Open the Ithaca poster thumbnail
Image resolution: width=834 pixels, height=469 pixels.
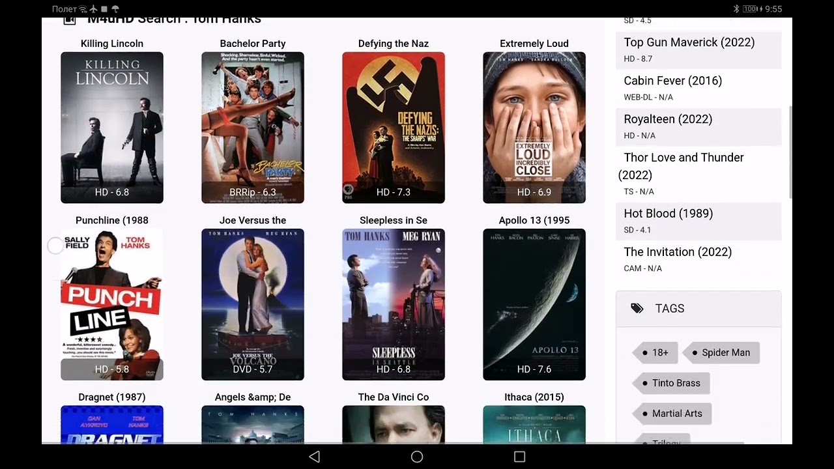coord(534,425)
